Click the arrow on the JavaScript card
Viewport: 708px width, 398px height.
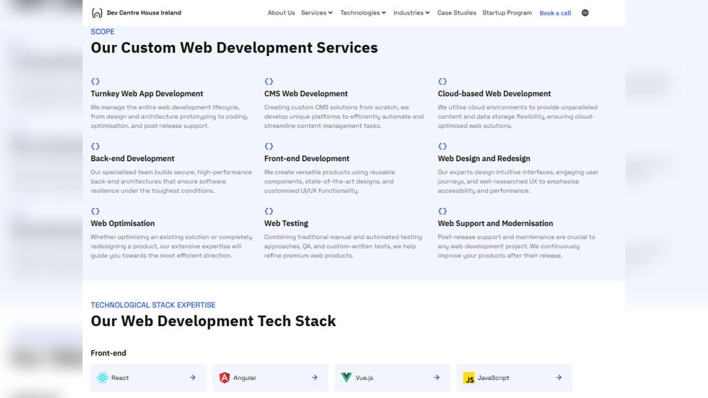559,378
